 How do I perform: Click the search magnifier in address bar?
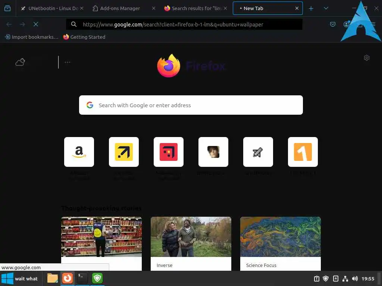(73, 24)
